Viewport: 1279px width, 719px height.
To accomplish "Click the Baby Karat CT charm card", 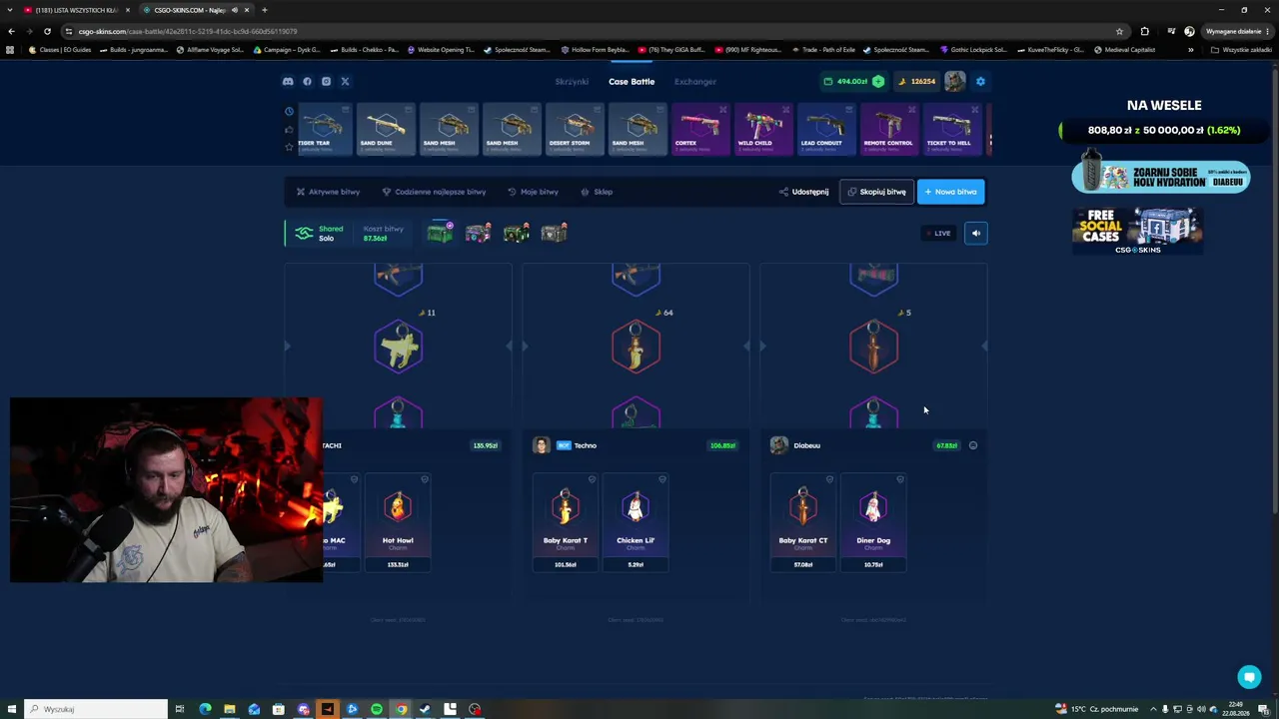I will pyautogui.click(x=803, y=522).
